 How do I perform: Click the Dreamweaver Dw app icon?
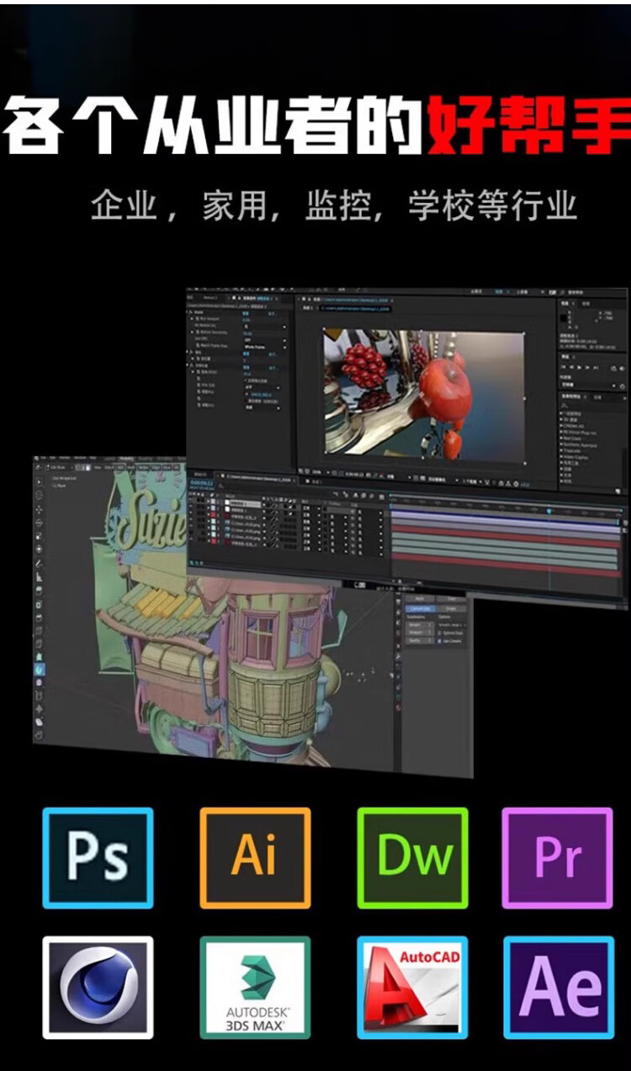(412, 858)
